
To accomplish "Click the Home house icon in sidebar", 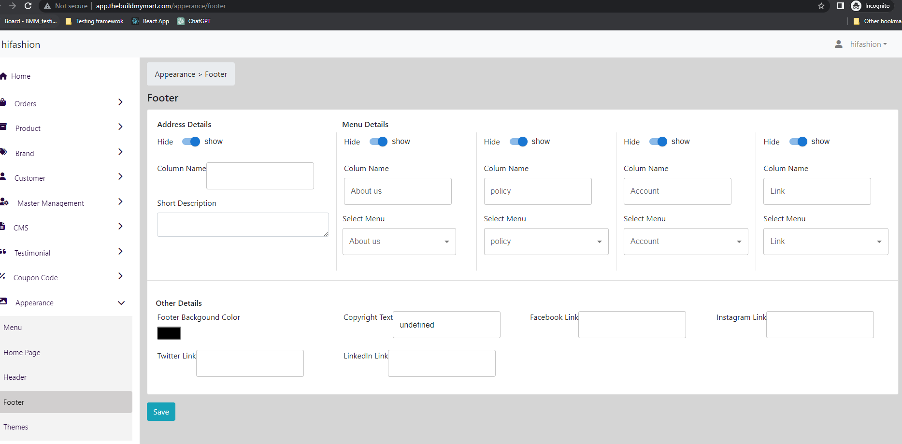I will [x=3, y=76].
